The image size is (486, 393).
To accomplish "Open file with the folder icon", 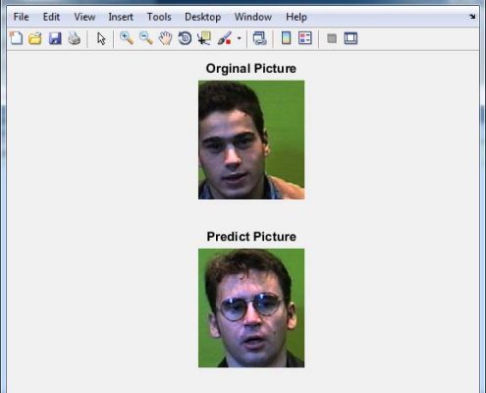I will (x=35, y=38).
